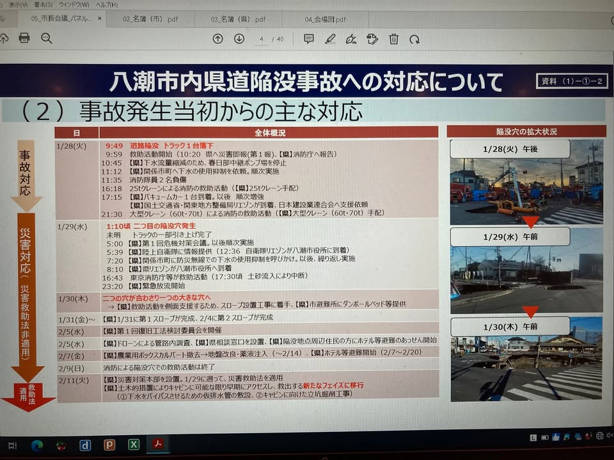Click the volume muted tray icon
The height and width of the screenshot is (460, 614).
(610, 435)
